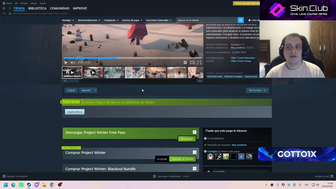Viewport: 336px width, 189px height.
Task: Focus the Buscar en la tienda search field
Action: (207, 20)
